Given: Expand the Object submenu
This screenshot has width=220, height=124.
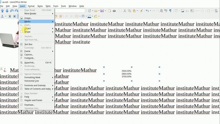Looking at the screenshot, I should (x=37, y=28).
